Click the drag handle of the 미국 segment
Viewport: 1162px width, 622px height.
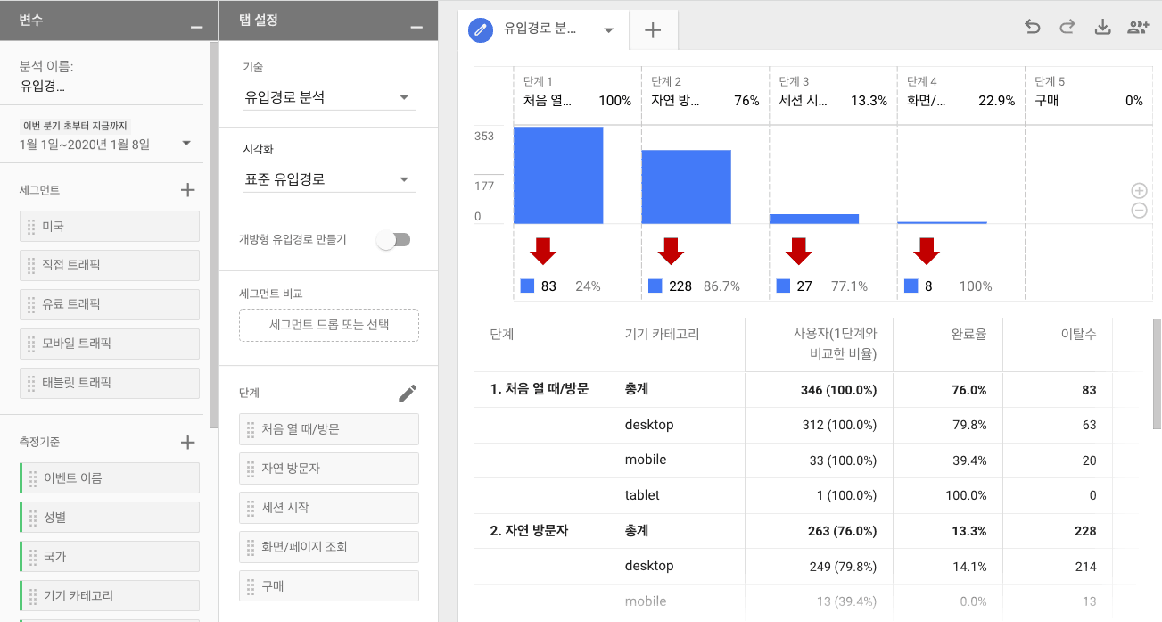tap(31, 227)
